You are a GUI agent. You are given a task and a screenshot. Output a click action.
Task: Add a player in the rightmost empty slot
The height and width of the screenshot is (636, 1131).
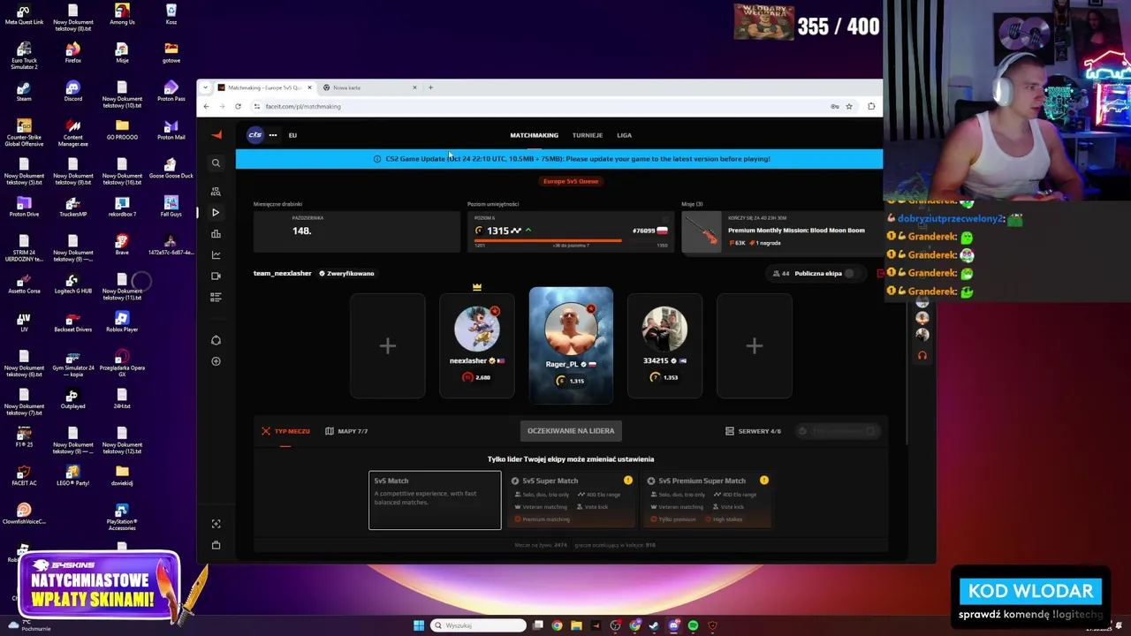755,346
